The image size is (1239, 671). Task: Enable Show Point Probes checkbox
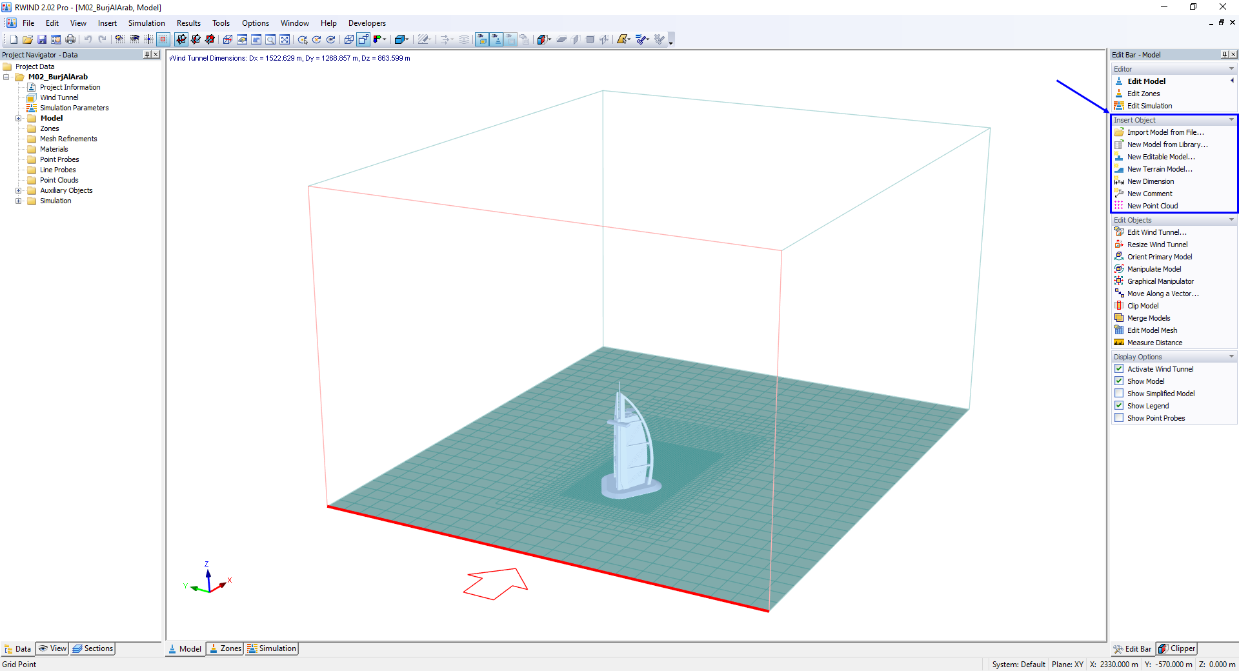coord(1119,418)
